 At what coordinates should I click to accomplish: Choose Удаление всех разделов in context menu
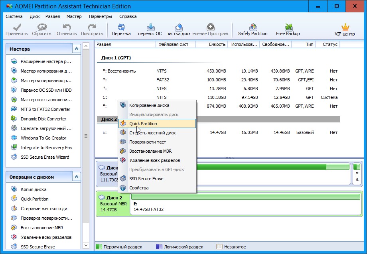click(x=157, y=160)
